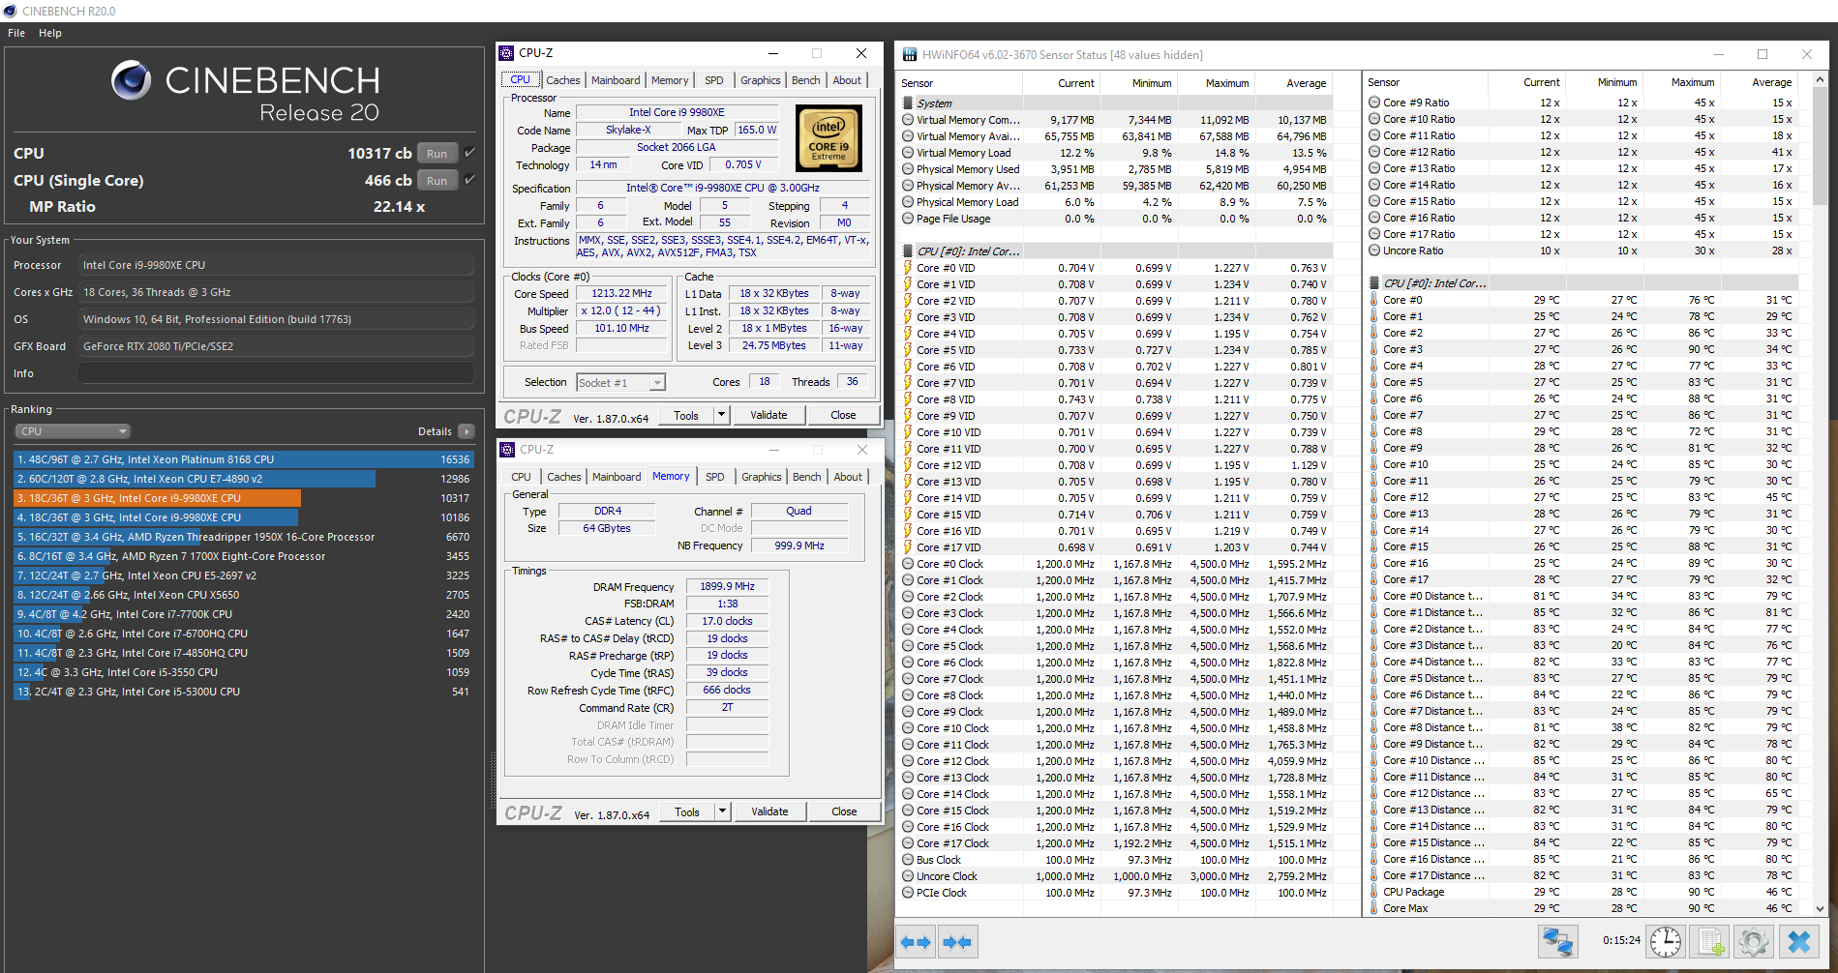Click Validate in the lower CPU-Z window
The height and width of the screenshot is (973, 1838).
click(x=769, y=811)
